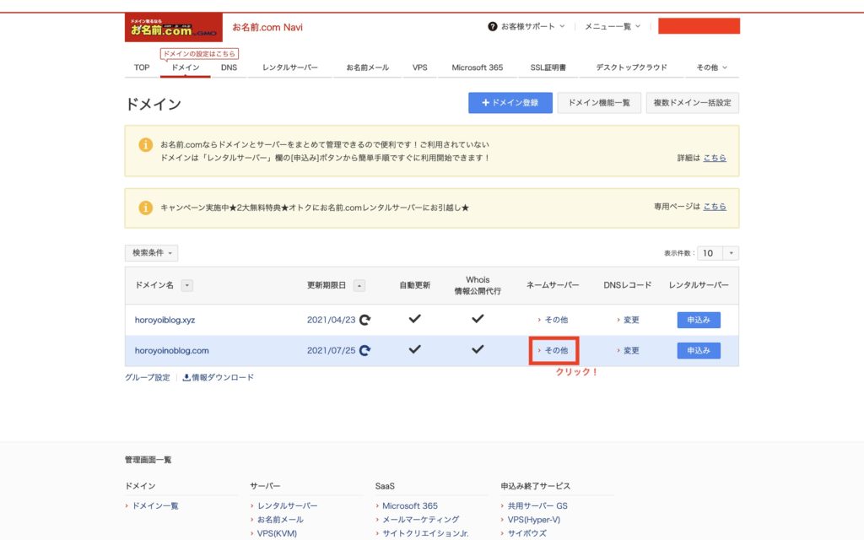
Task: Click footer お名前メール link
Action: (x=280, y=520)
